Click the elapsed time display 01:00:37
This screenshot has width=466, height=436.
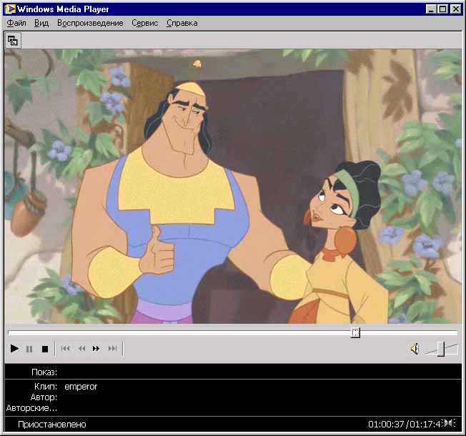(385, 425)
